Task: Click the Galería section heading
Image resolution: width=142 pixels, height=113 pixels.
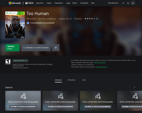Action: [9, 87]
